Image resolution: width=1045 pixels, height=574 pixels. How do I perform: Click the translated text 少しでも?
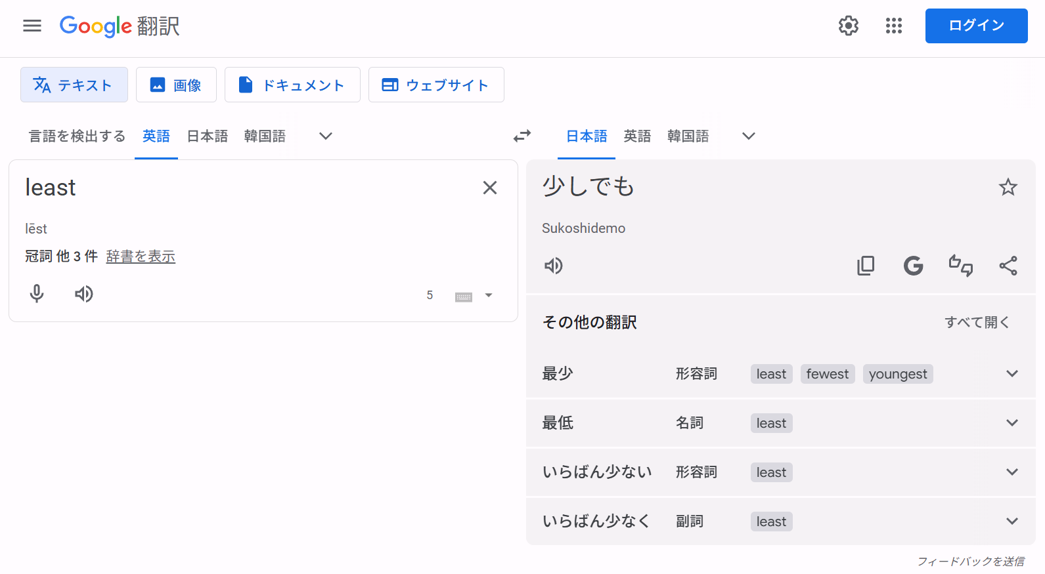pos(589,186)
